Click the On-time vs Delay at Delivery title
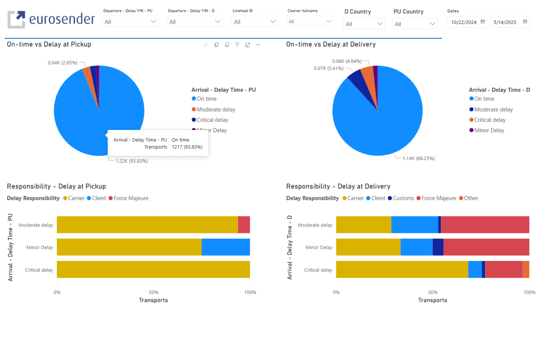Screen dimensions: 543x353 click(331, 44)
